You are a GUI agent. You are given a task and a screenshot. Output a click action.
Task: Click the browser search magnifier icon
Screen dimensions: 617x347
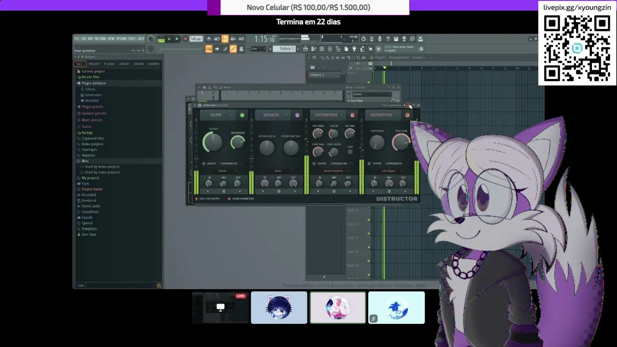pos(159,285)
